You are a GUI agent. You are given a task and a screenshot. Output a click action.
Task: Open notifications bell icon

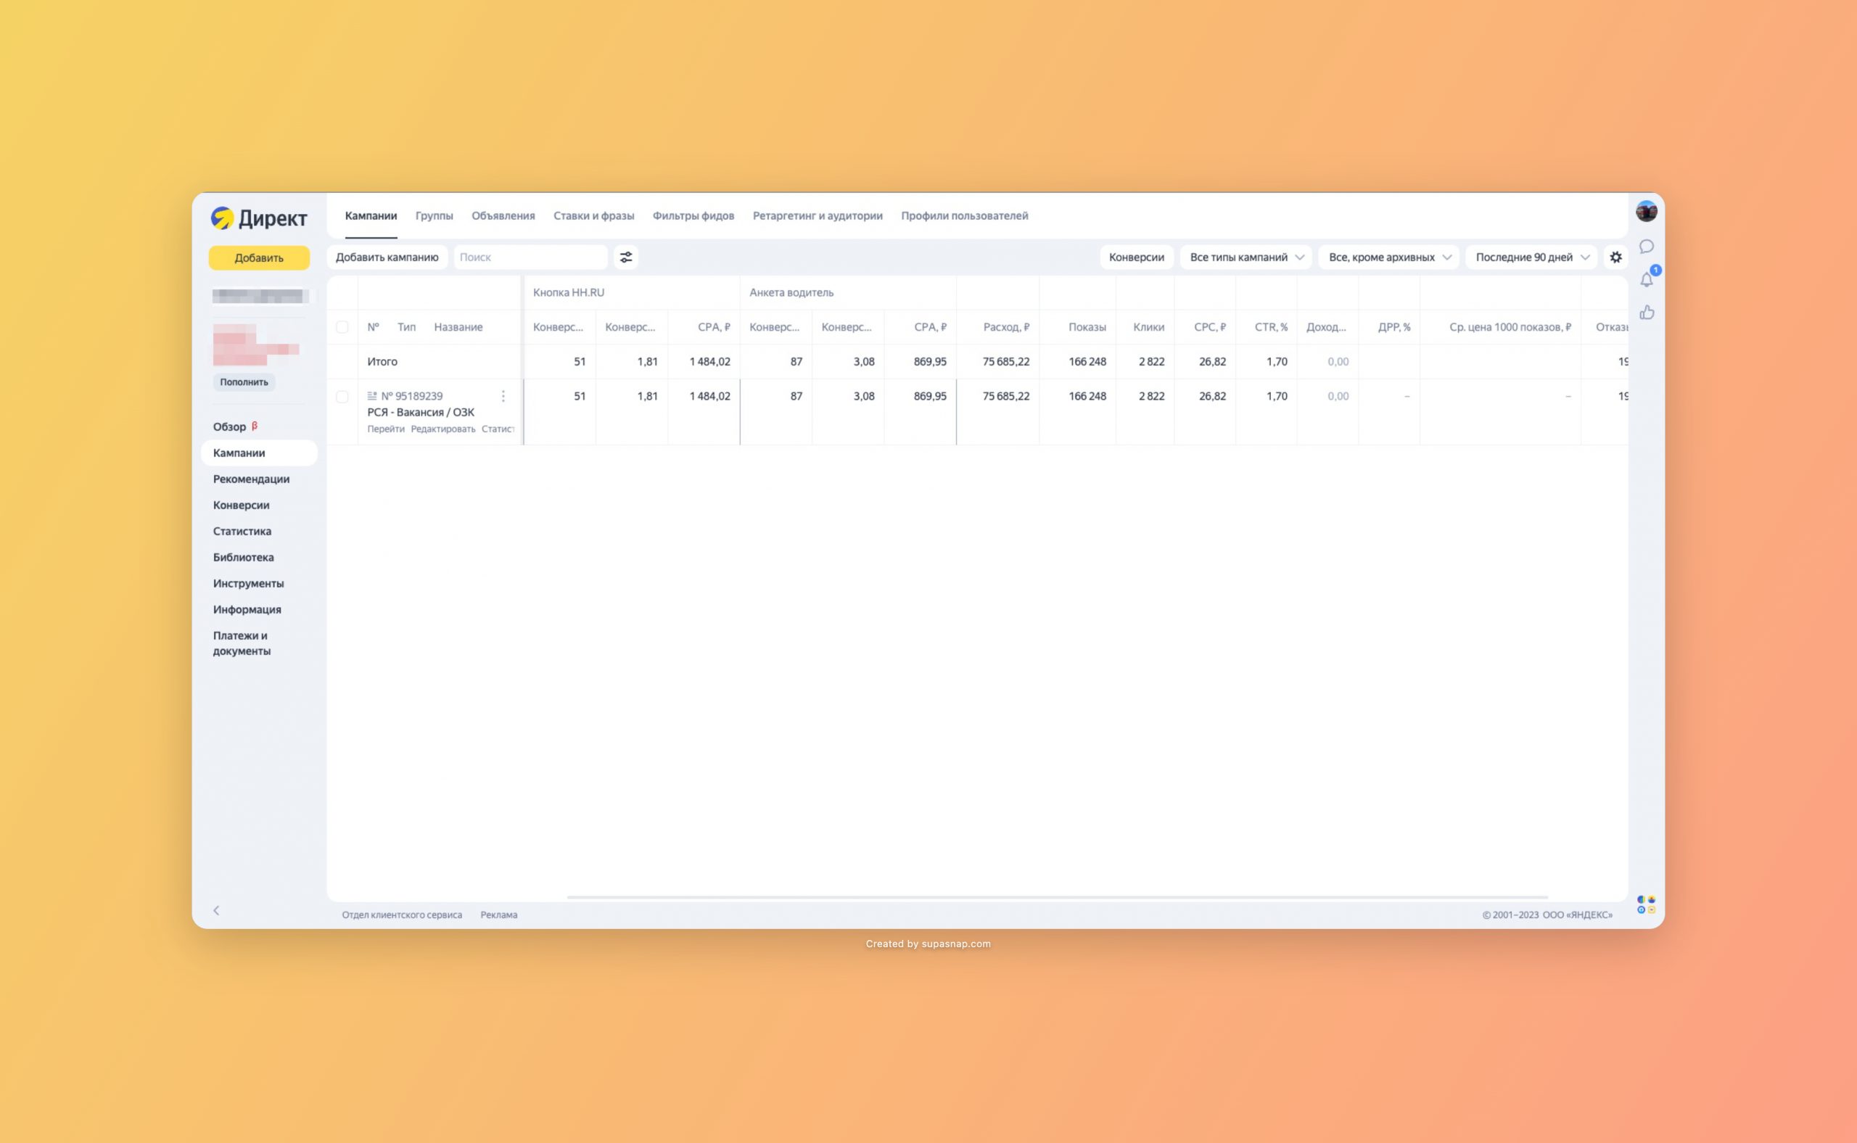click(x=1646, y=280)
